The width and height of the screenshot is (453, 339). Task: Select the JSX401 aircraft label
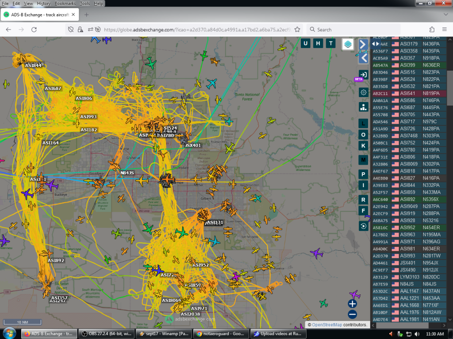coord(192,145)
